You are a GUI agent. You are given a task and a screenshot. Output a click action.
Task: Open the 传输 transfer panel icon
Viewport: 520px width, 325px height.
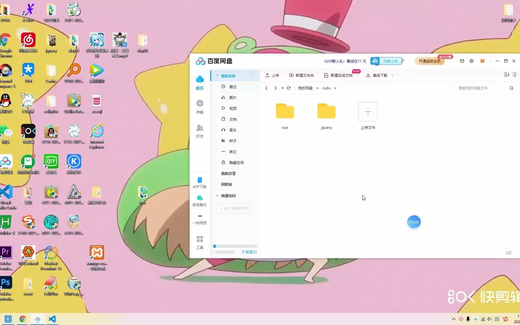point(200,107)
